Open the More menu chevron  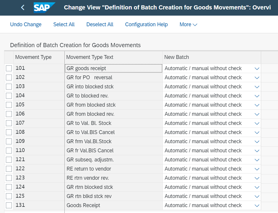pyautogui.click(x=195, y=25)
